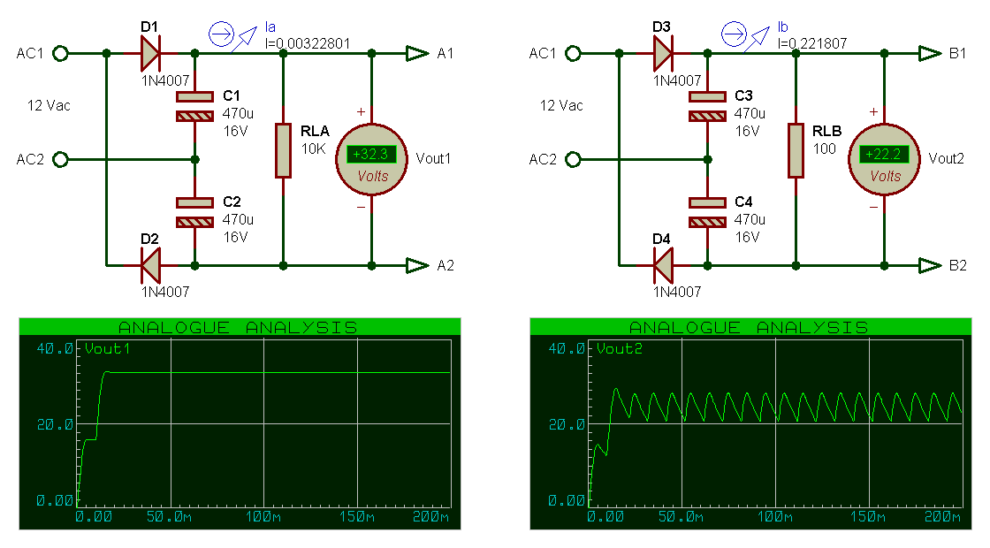Screen dimensions: 990x548
Task: Click the Vout1 trace label in graph
Action: pos(107,348)
